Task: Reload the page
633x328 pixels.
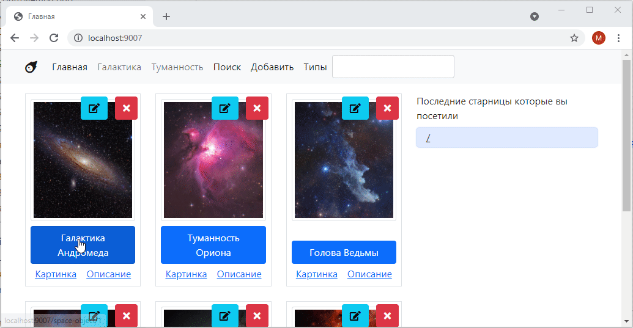Action: [x=54, y=38]
